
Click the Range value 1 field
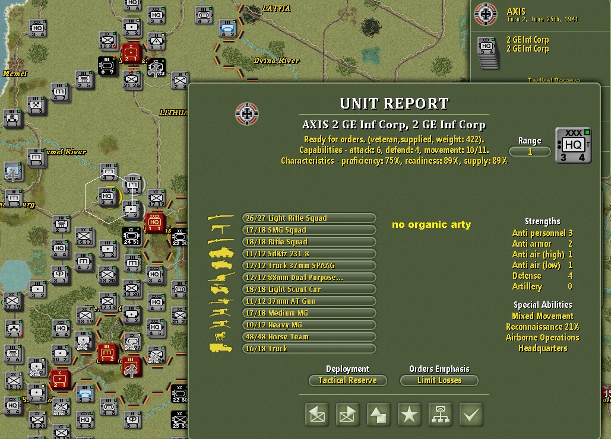[530, 152]
